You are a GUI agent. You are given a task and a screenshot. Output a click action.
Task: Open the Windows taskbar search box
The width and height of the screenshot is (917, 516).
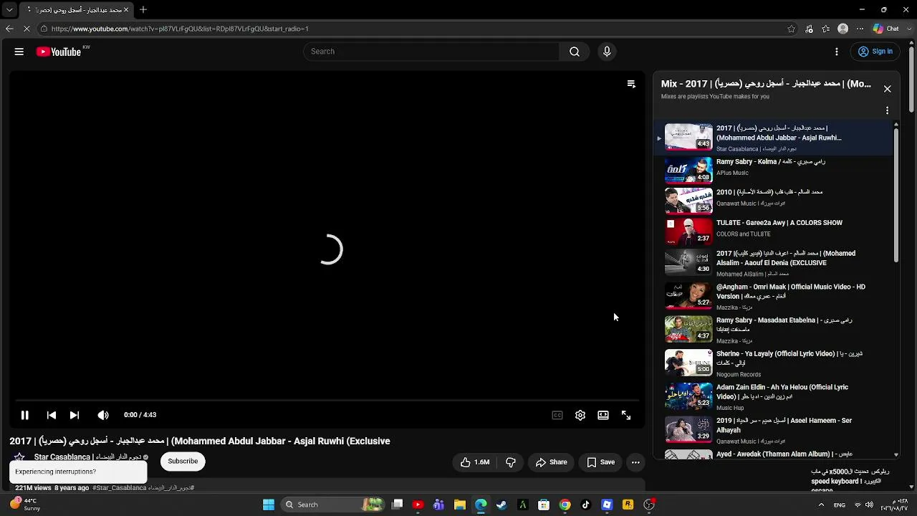[x=332, y=505]
